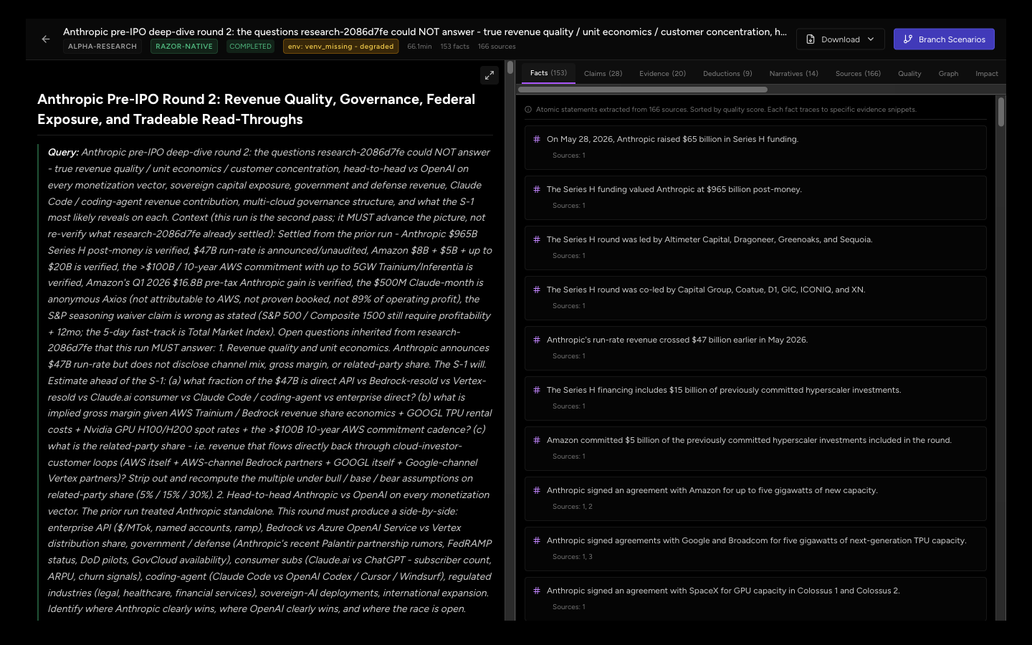Open the Sources (166) tab
This screenshot has height=645, width=1032.
tap(858, 74)
